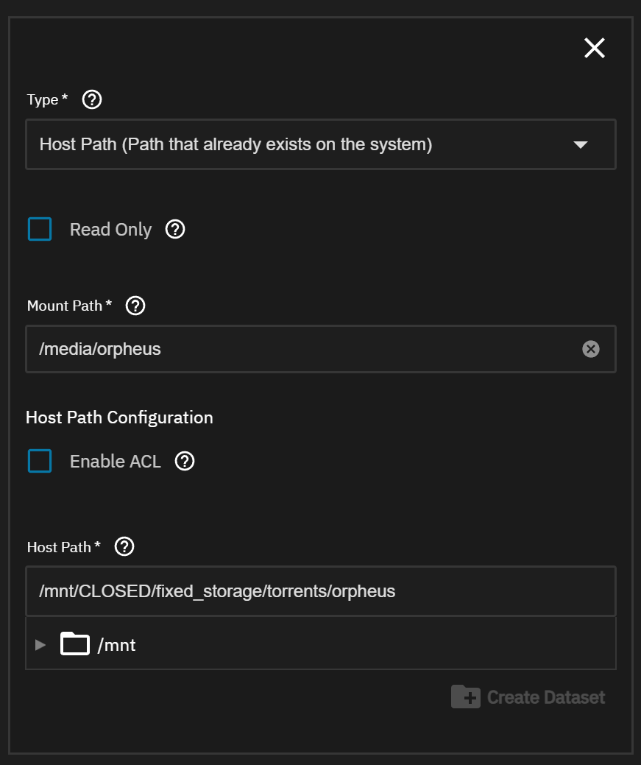Expand the /mnt directory tree node
Viewport: 641px width, 765px height.
(x=40, y=645)
